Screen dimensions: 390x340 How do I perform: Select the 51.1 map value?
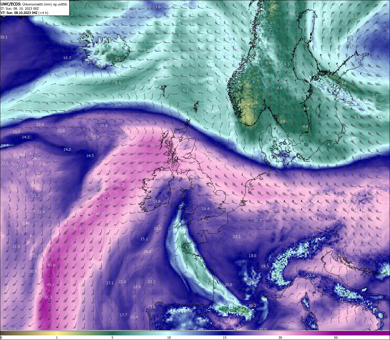click(x=48, y=297)
